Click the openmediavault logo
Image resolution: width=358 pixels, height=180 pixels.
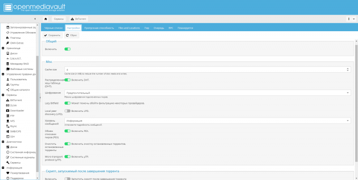point(34,8)
